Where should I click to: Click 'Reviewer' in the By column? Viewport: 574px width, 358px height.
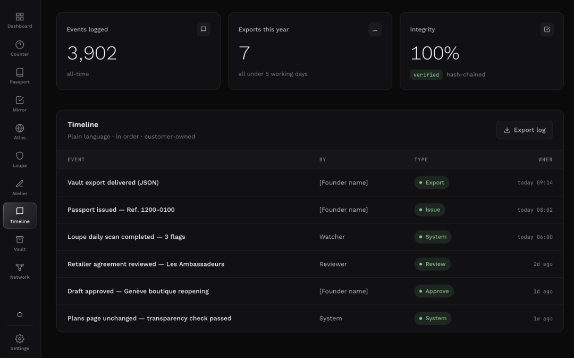333,264
